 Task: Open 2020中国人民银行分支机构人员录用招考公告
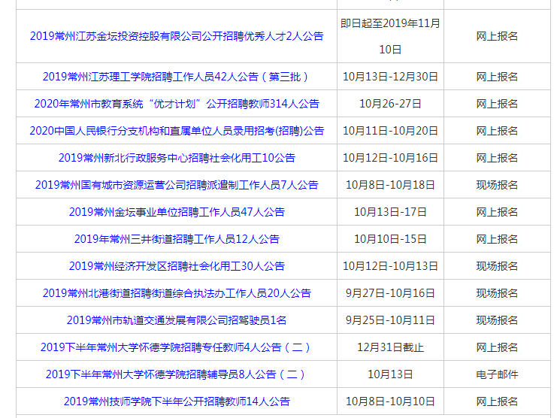(177, 131)
